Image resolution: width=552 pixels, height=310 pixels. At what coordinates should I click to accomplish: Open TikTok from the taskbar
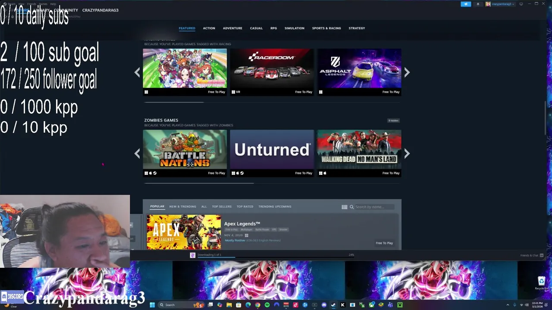tap(295, 305)
